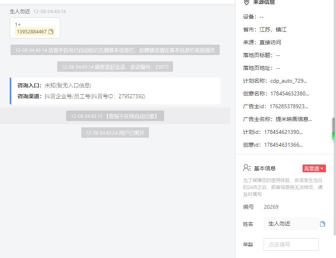Copy the name 生人勿近 field value
The width and height of the screenshot is (336, 258).
coord(322,224)
